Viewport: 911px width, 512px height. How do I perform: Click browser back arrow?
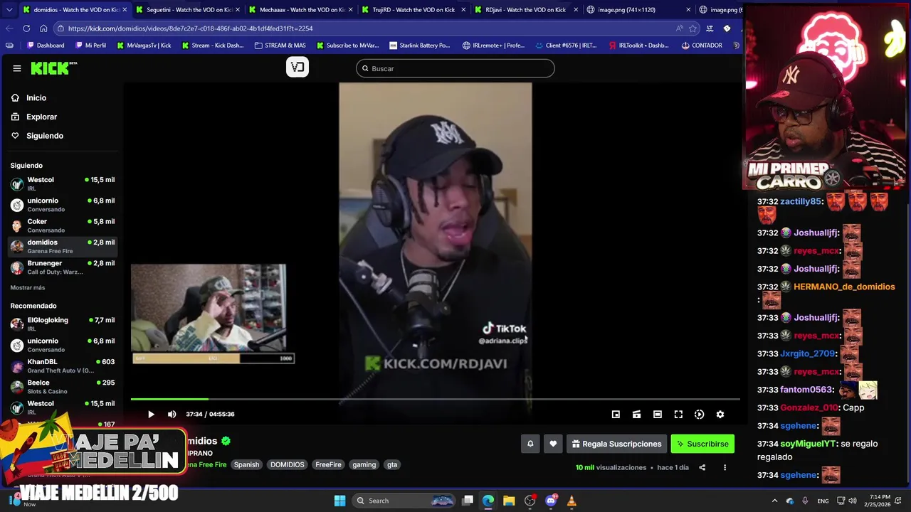pos(9,28)
